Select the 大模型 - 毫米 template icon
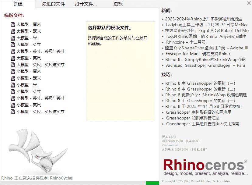Screen dimensions: 252x185 pos(12,31)
